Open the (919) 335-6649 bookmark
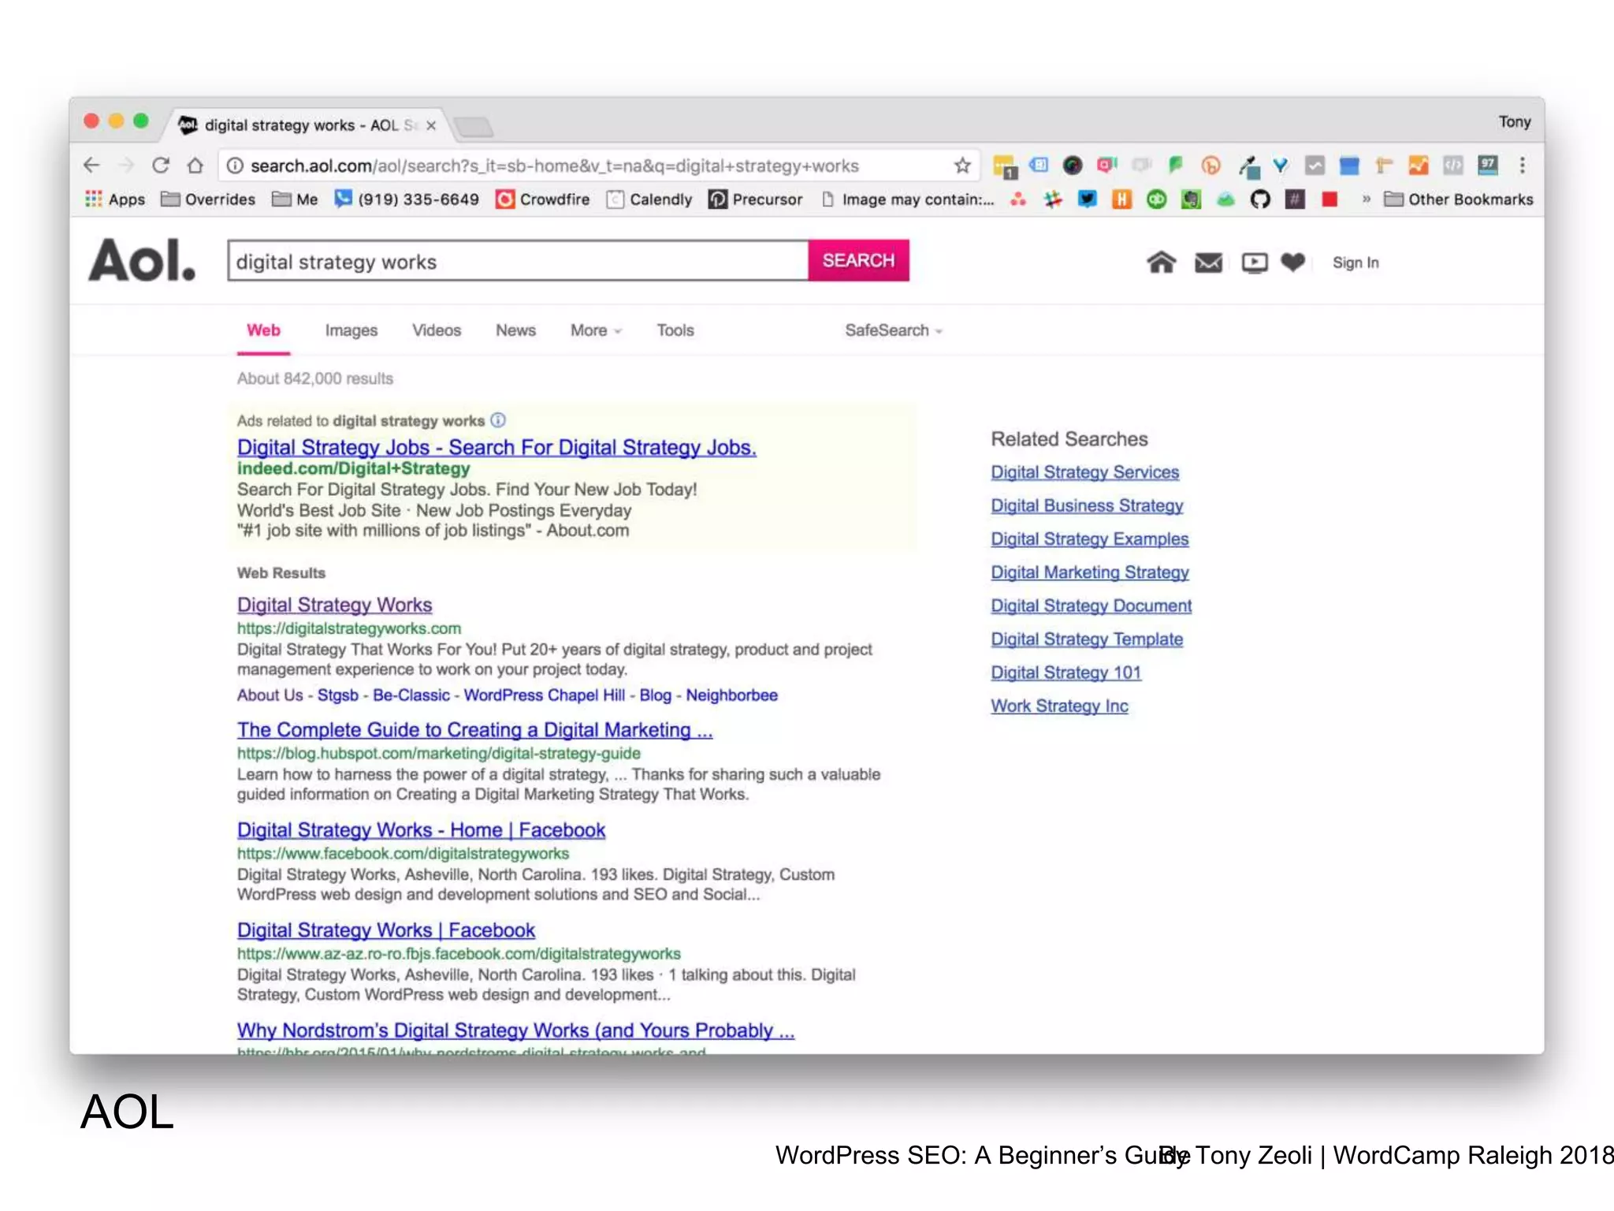1614x1211 pixels. (407, 199)
